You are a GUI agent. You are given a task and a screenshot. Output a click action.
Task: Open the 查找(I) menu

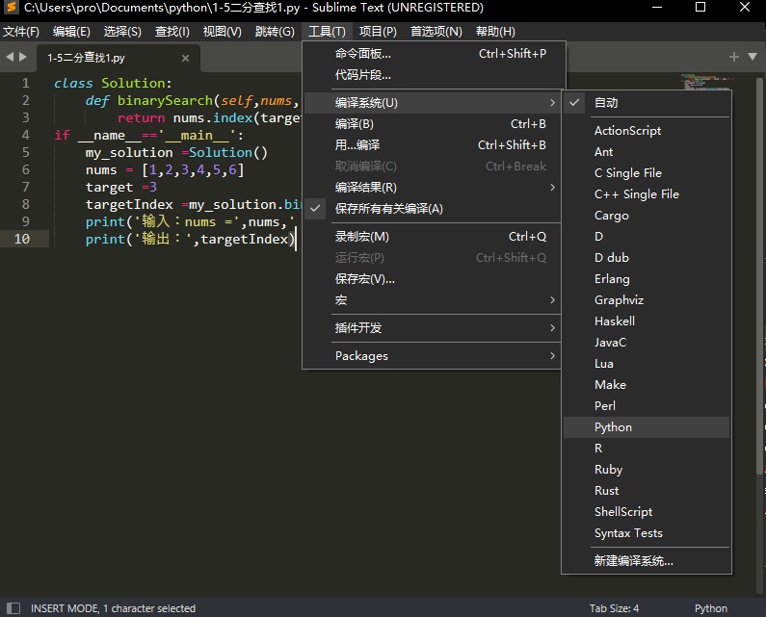172,32
